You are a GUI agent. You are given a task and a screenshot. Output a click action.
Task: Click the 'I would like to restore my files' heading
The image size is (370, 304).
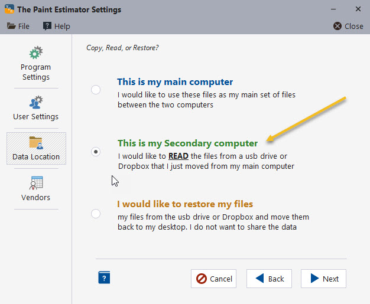185,204
